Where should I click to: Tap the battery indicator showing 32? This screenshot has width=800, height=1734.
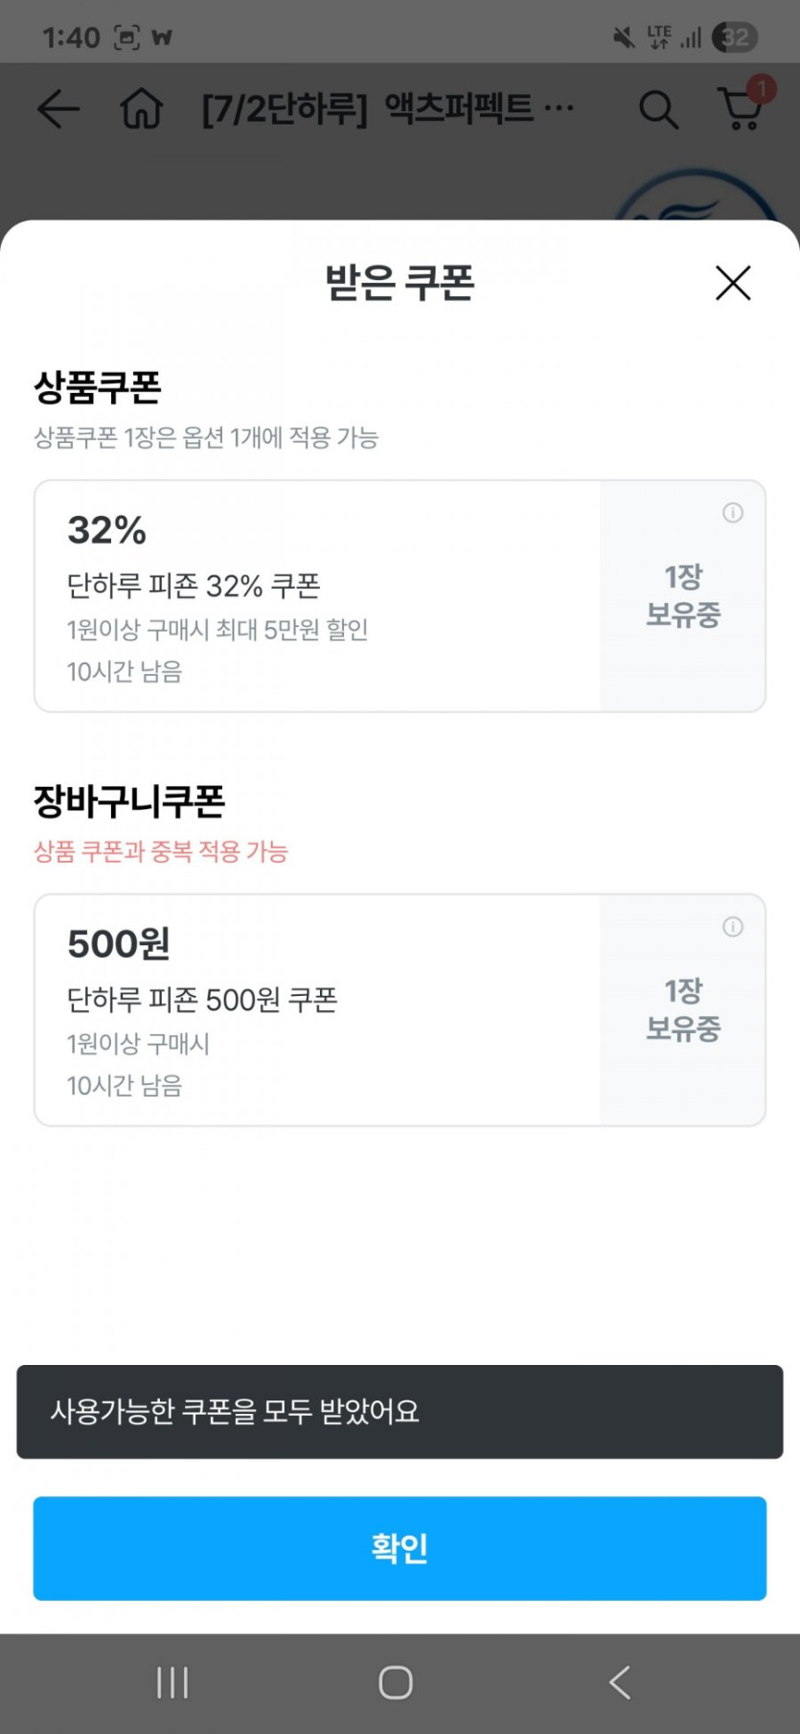tap(736, 37)
